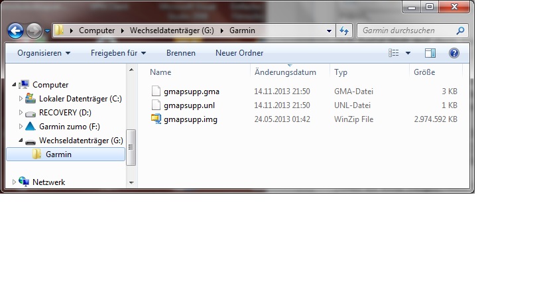Click the navigation pane vertical scrollbar
This screenshot has height=305, width=543.
click(131, 146)
